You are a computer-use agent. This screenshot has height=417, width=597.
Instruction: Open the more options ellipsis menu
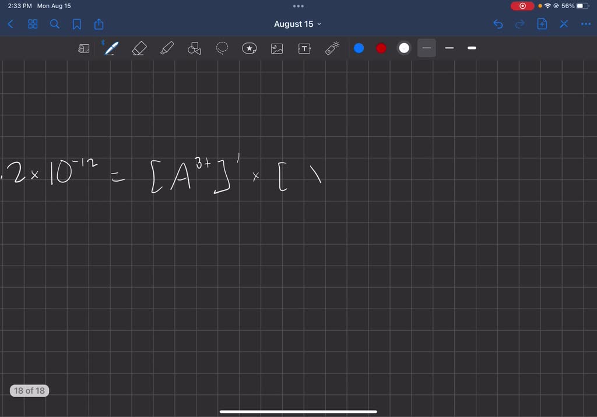coord(586,24)
